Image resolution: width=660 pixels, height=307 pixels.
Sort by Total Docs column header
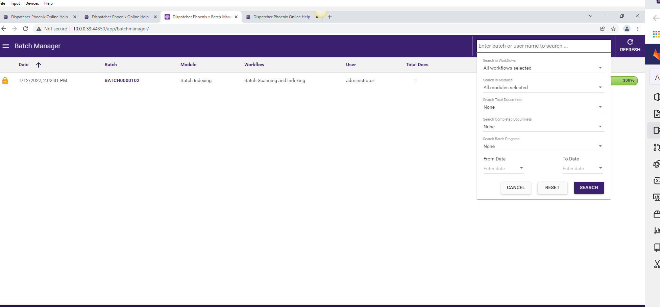point(417,65)
